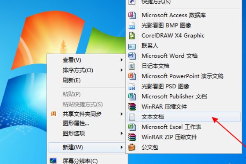The height and width of the screenshot is (164, 246).
Task: Click the 公文包 briefcase icon
Action: [132, 147]
